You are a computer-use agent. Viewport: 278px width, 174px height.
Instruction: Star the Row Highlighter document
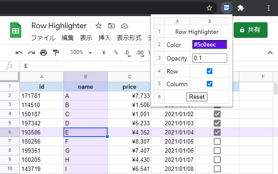point(99,26)
